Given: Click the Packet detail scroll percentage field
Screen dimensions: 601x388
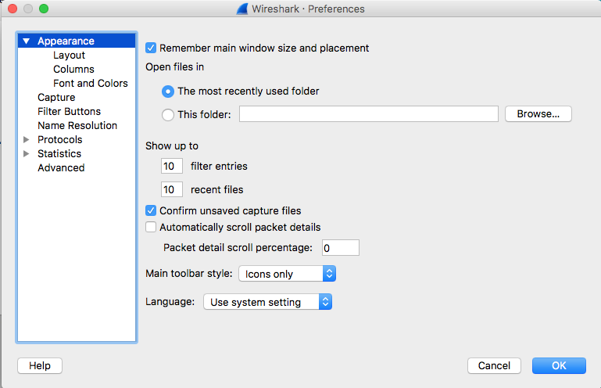Looking at the screenshot, I should tap(338, 248).
